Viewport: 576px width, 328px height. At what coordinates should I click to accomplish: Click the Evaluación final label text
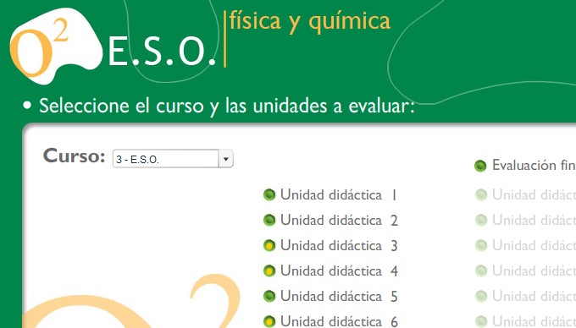534,166
